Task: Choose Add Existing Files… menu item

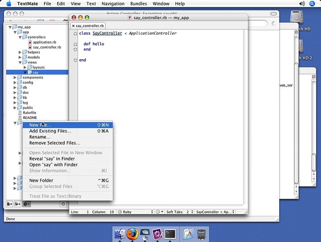Action: click(68, 131)
